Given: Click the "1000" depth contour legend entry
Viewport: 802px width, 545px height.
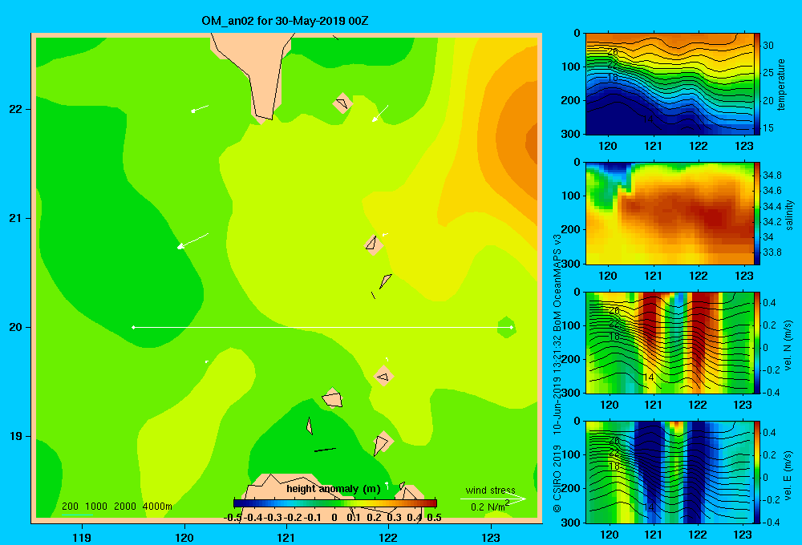Looking at the screenshot, I should [x=96, y=507].
